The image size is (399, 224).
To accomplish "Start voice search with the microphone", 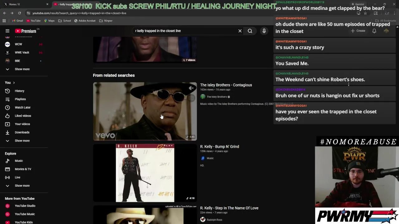I will [x=264, y=31].
